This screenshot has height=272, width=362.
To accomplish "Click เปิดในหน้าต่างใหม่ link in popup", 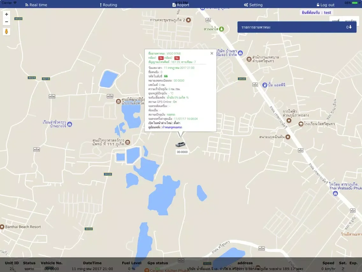I will point(160,123).
